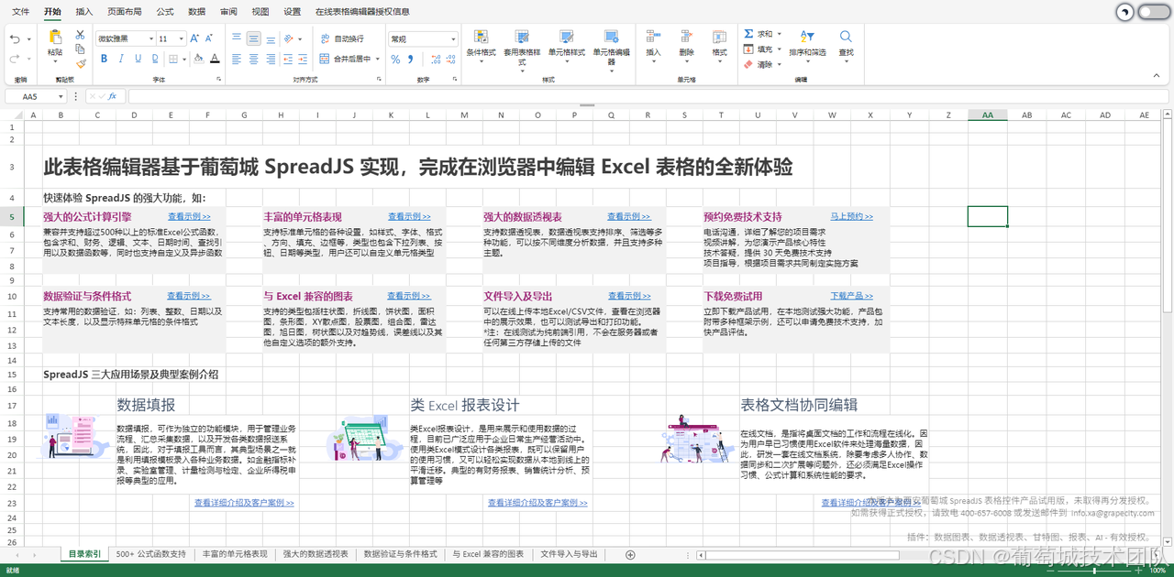Screen dimensions: 1174x577
Task: Open the number format 常规 dropdown
Action: pos(453,38)
